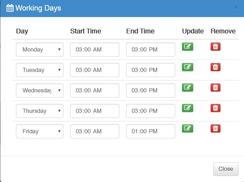Click the green Update icon for Friday

coord(187,128)
